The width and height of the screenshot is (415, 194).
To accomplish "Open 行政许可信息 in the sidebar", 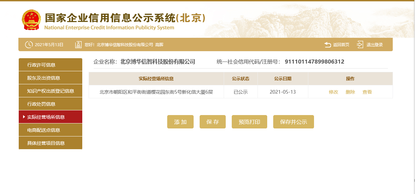I will tap(50, 65).
